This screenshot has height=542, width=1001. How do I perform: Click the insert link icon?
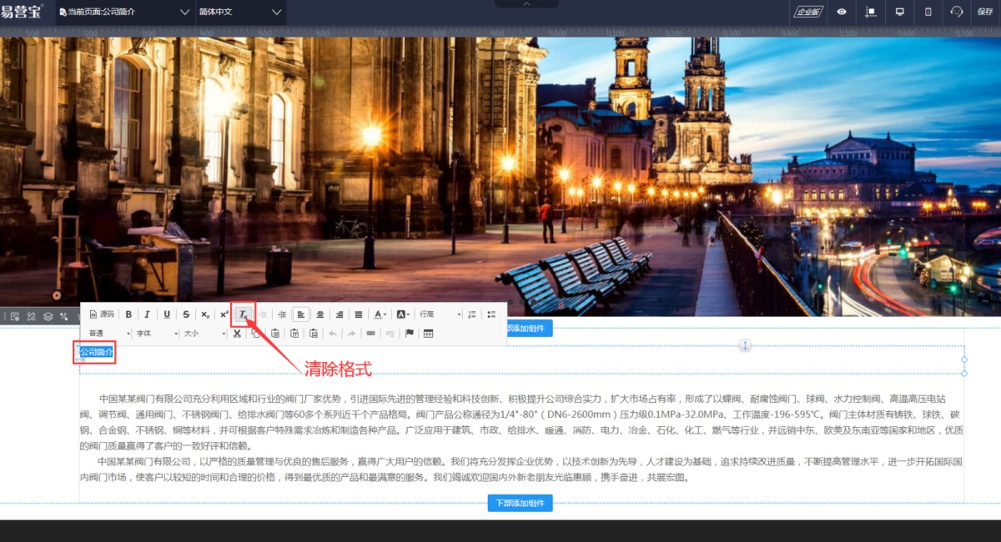(x=371, y=334)
